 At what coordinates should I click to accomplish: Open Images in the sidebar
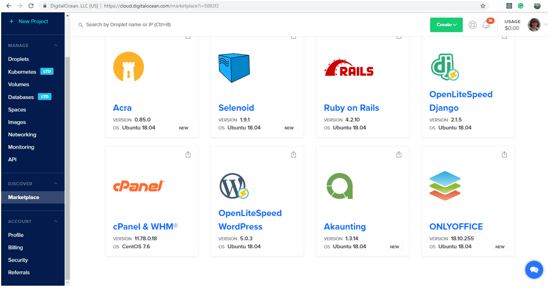17,122
